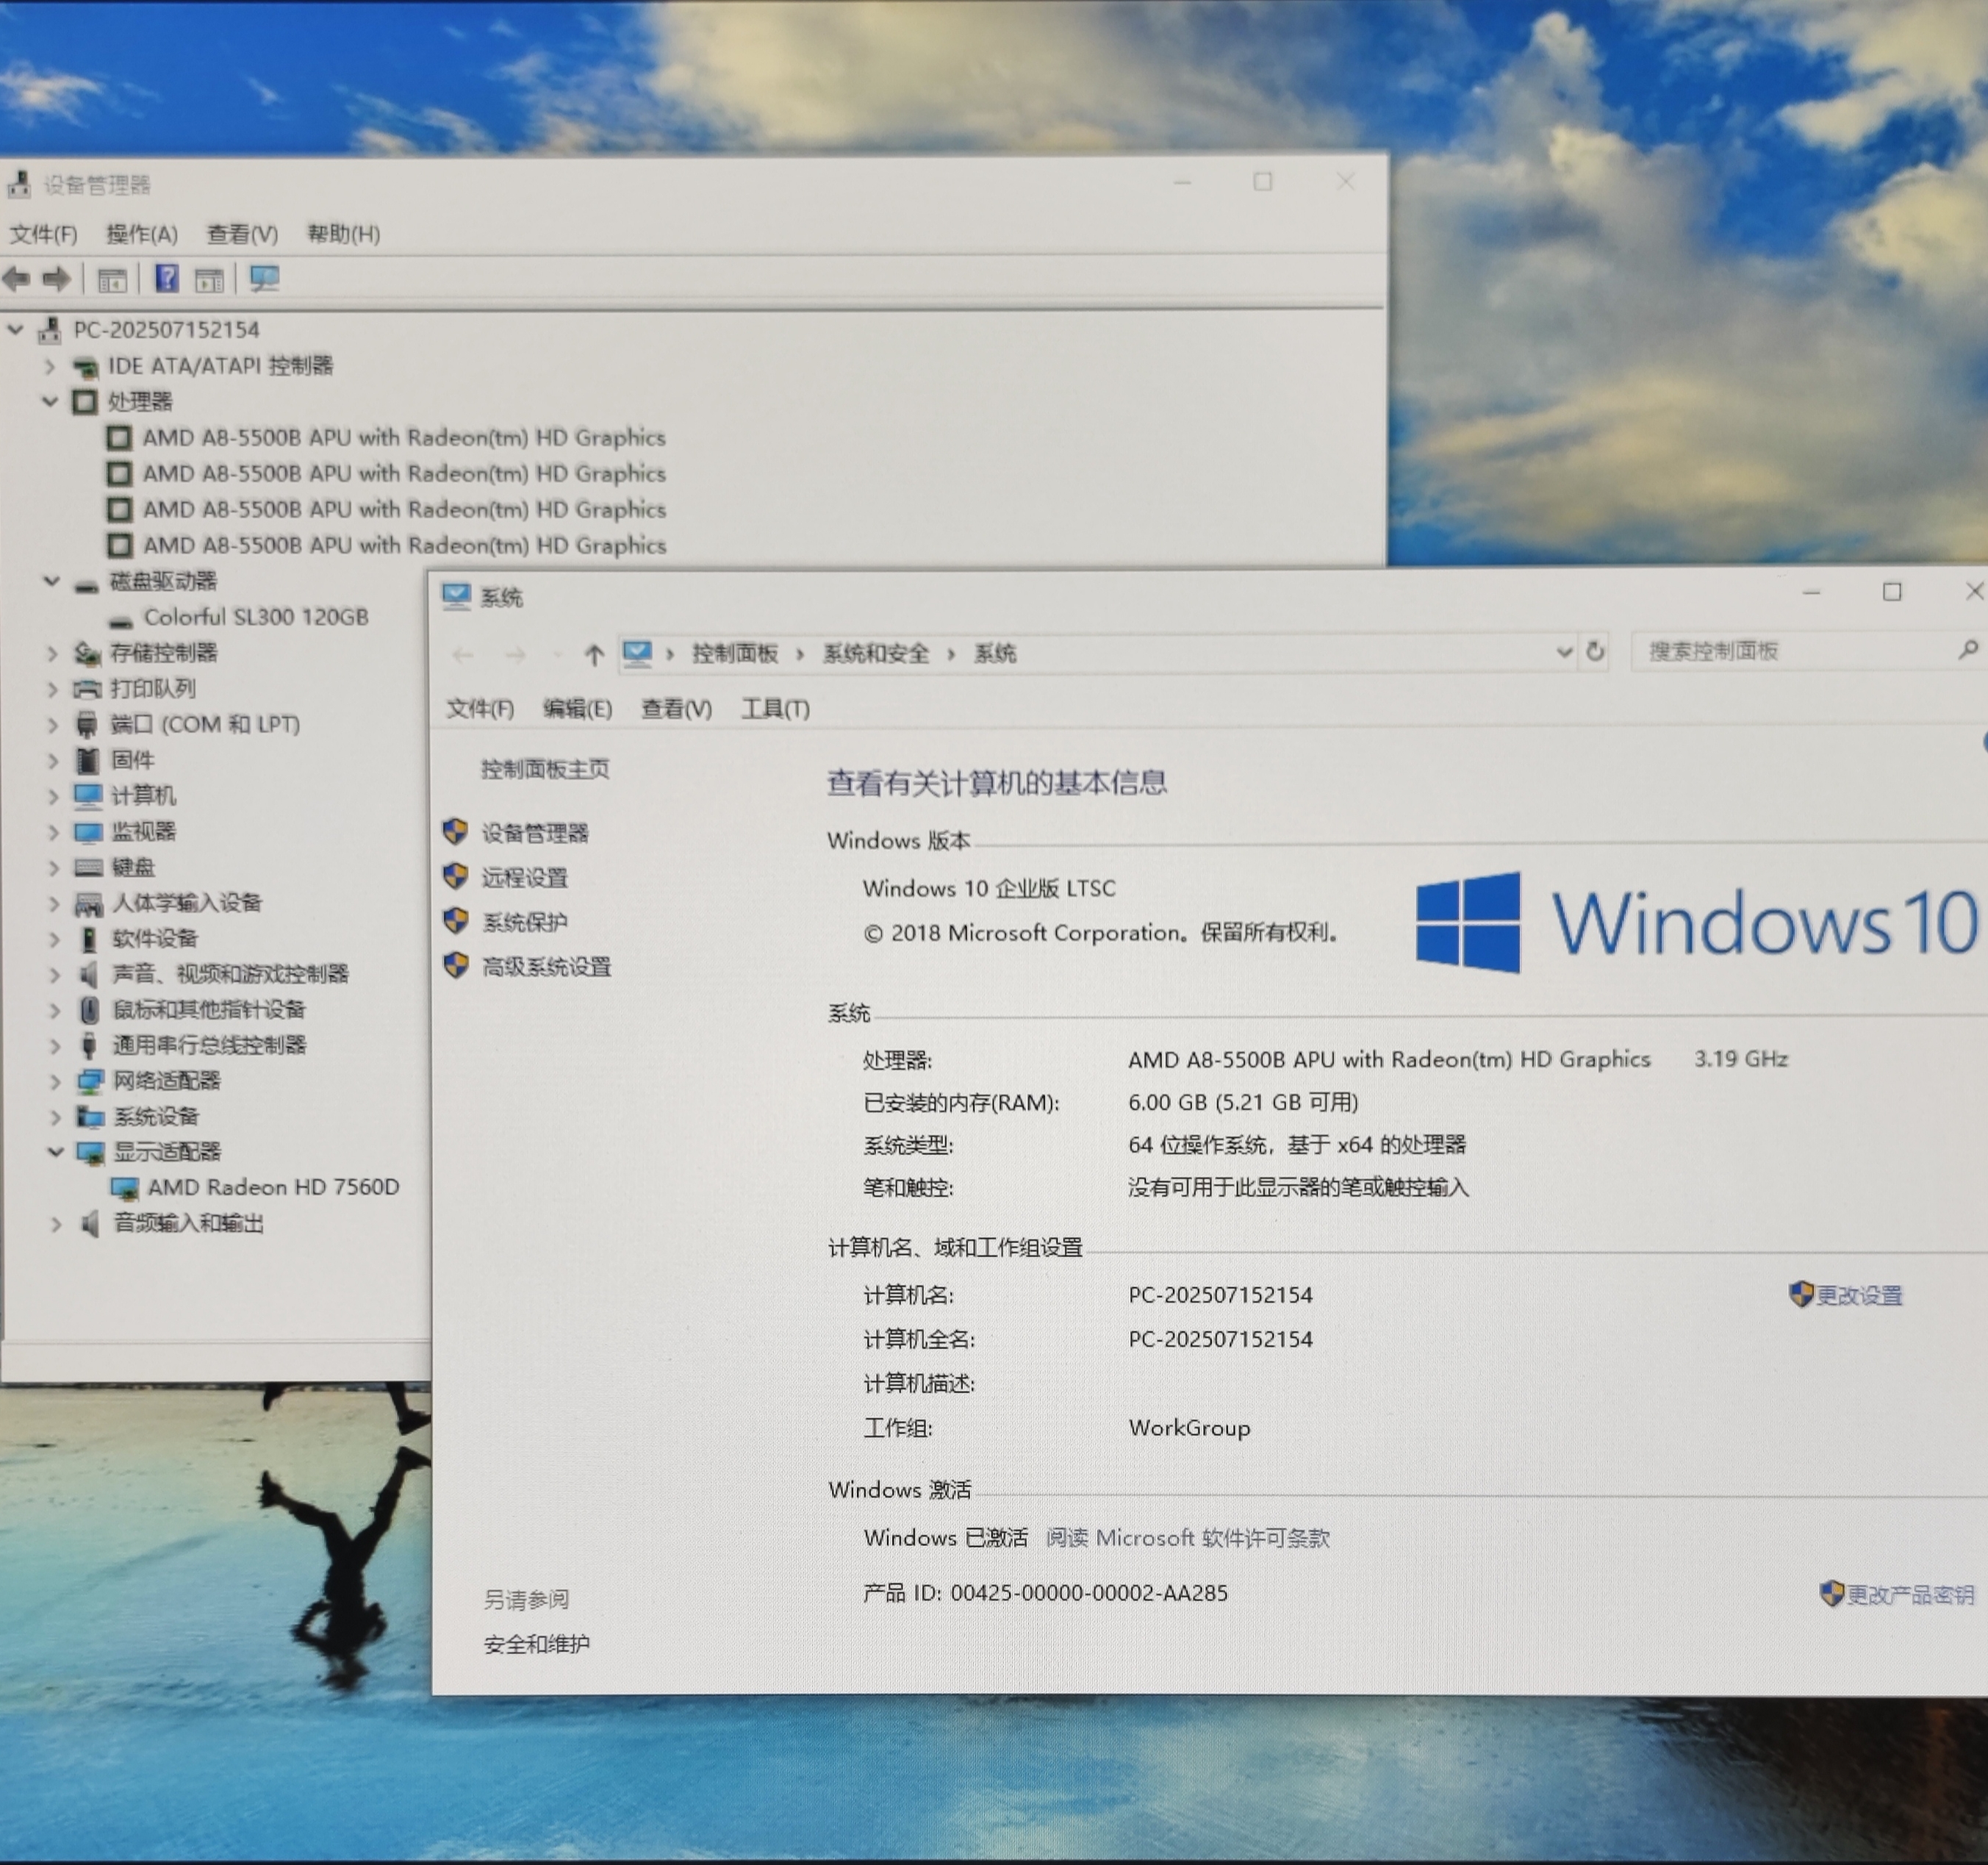
Task: Click the Back arrow in Device Manager toolbar
Action: [x=16, y=279]
